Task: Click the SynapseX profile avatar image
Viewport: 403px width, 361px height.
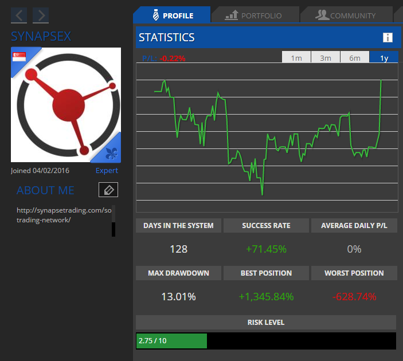Action: [x=66, y=105]
